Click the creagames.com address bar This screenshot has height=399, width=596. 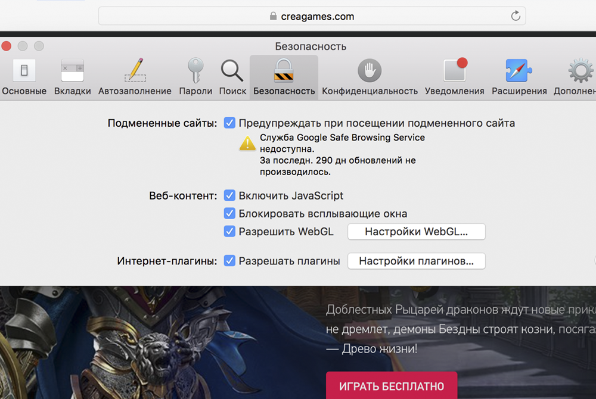point(311,16)
